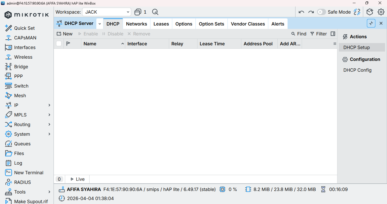
Task: Open the Workspace JACK dropdown
Action: (x=107, y=12)
